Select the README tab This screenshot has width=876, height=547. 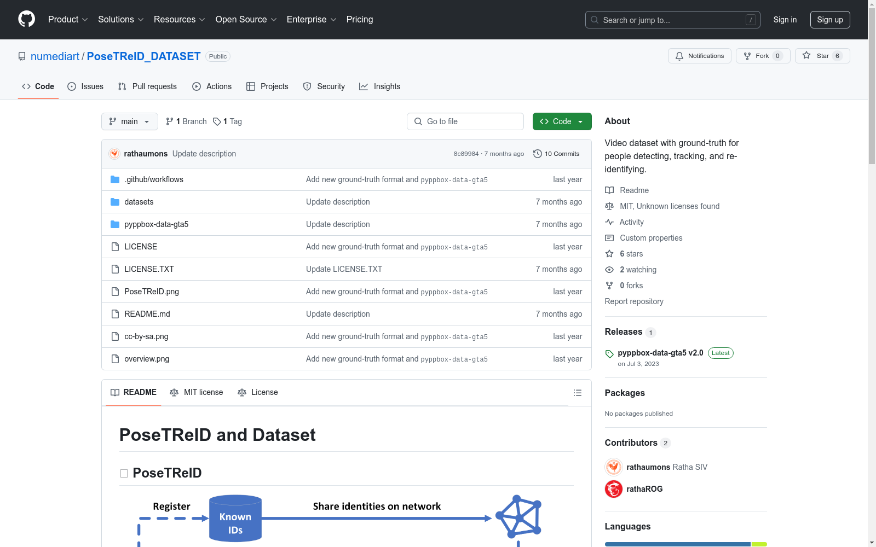(x=134, y=392)
